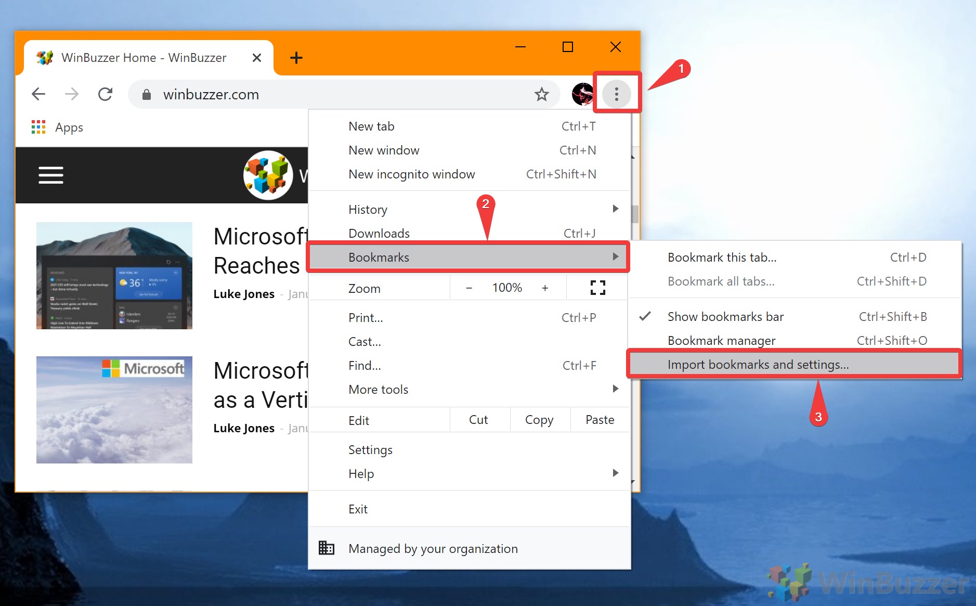The width and height of the screenshot is (976, 606).
Task: Choose Find... in the Chrome menu
Action: click(469, 366)
